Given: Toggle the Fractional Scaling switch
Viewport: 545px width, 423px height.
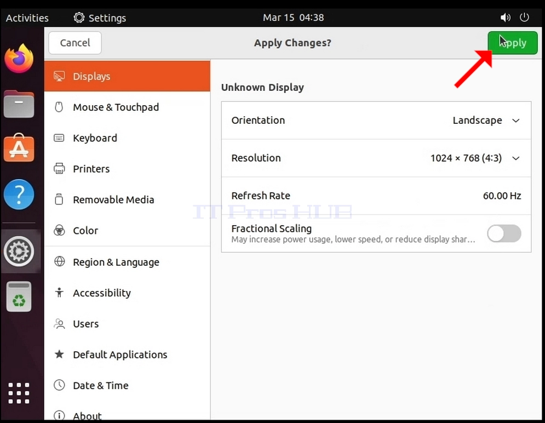Looking at the screenshot, I should (x=504, y=233).
